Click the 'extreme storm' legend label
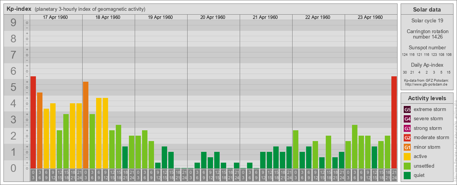The height and width of the screenshot is (185, 457). click(430, 109)
